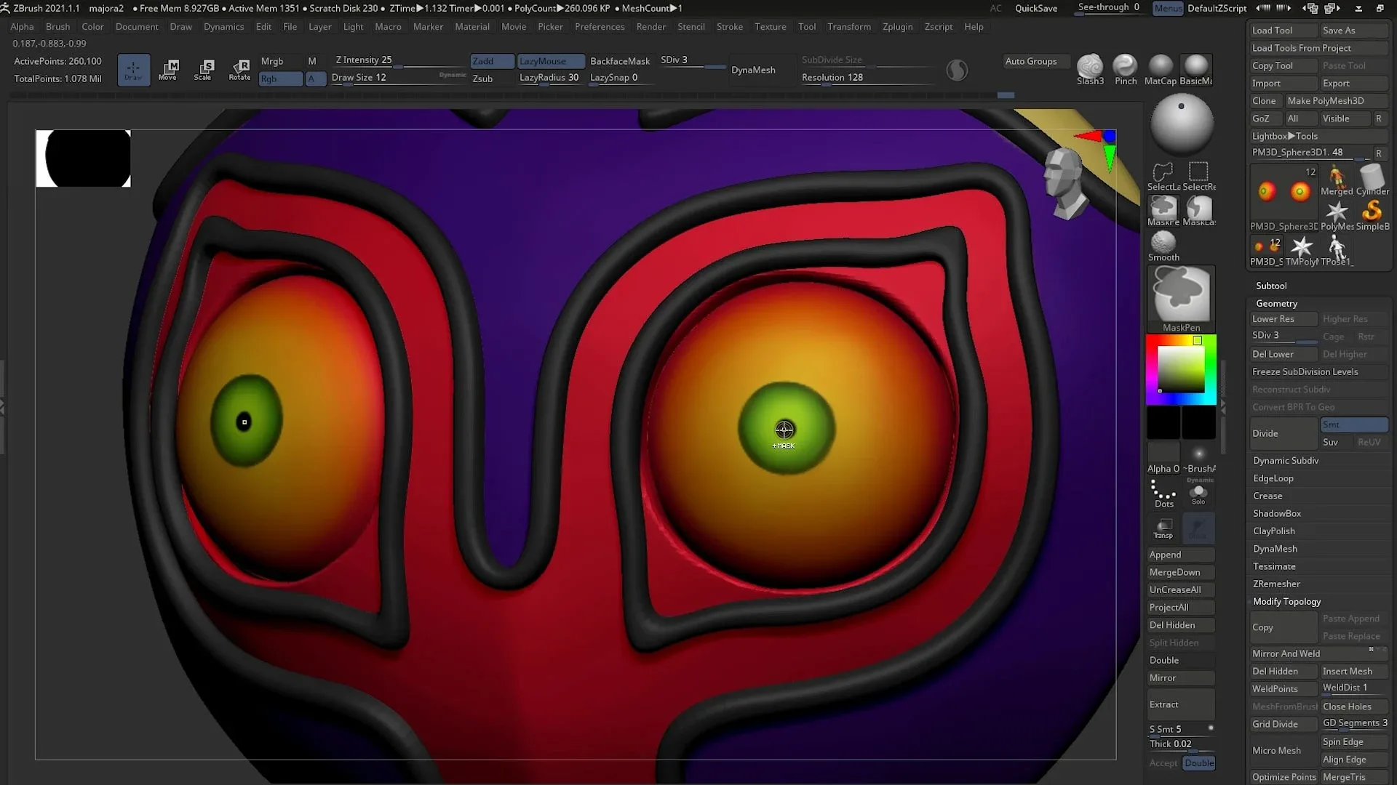The width and height of the screenshot is (1397, 785).
Task: Select the Move tool
Action: (x=169, y=70)
